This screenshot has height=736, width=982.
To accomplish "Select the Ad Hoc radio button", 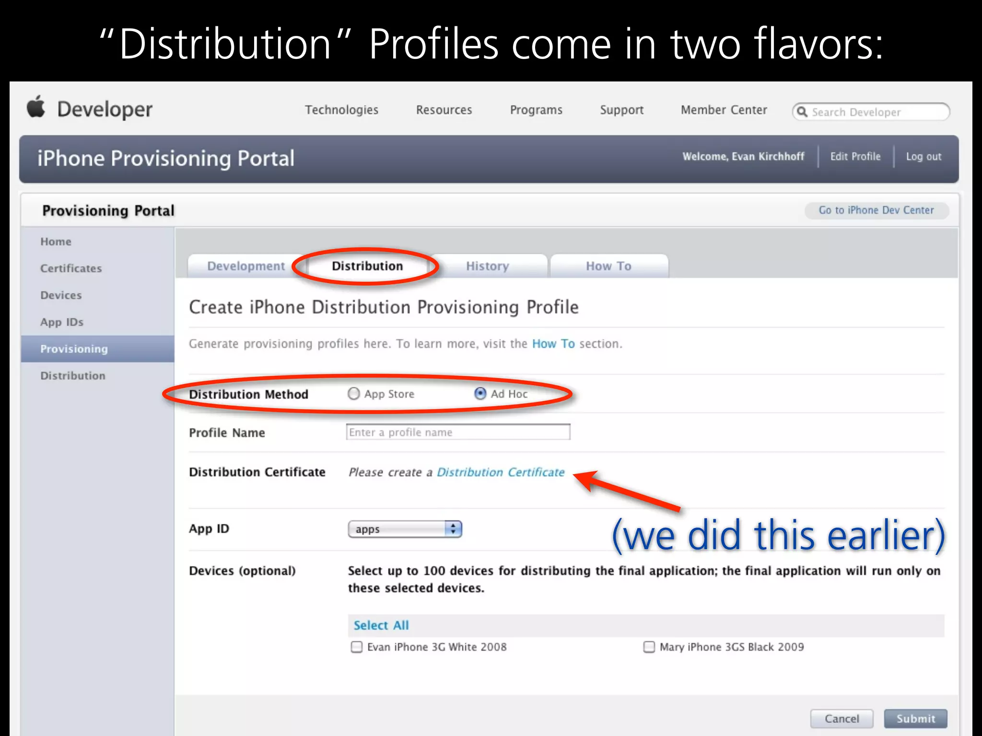I will coord(480,394).
